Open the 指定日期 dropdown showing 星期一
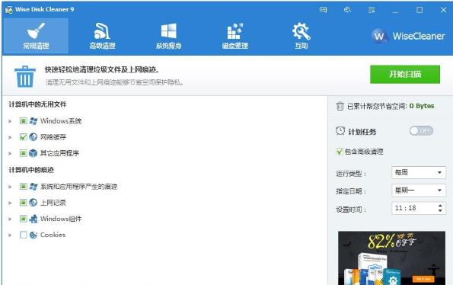The image size is (453, 285). [x=418, y=191]
